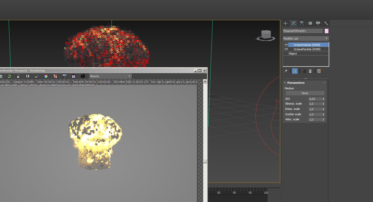Click the render region crop icon
The height and width of the screenshot is (202, 373).
coord(74,76)
